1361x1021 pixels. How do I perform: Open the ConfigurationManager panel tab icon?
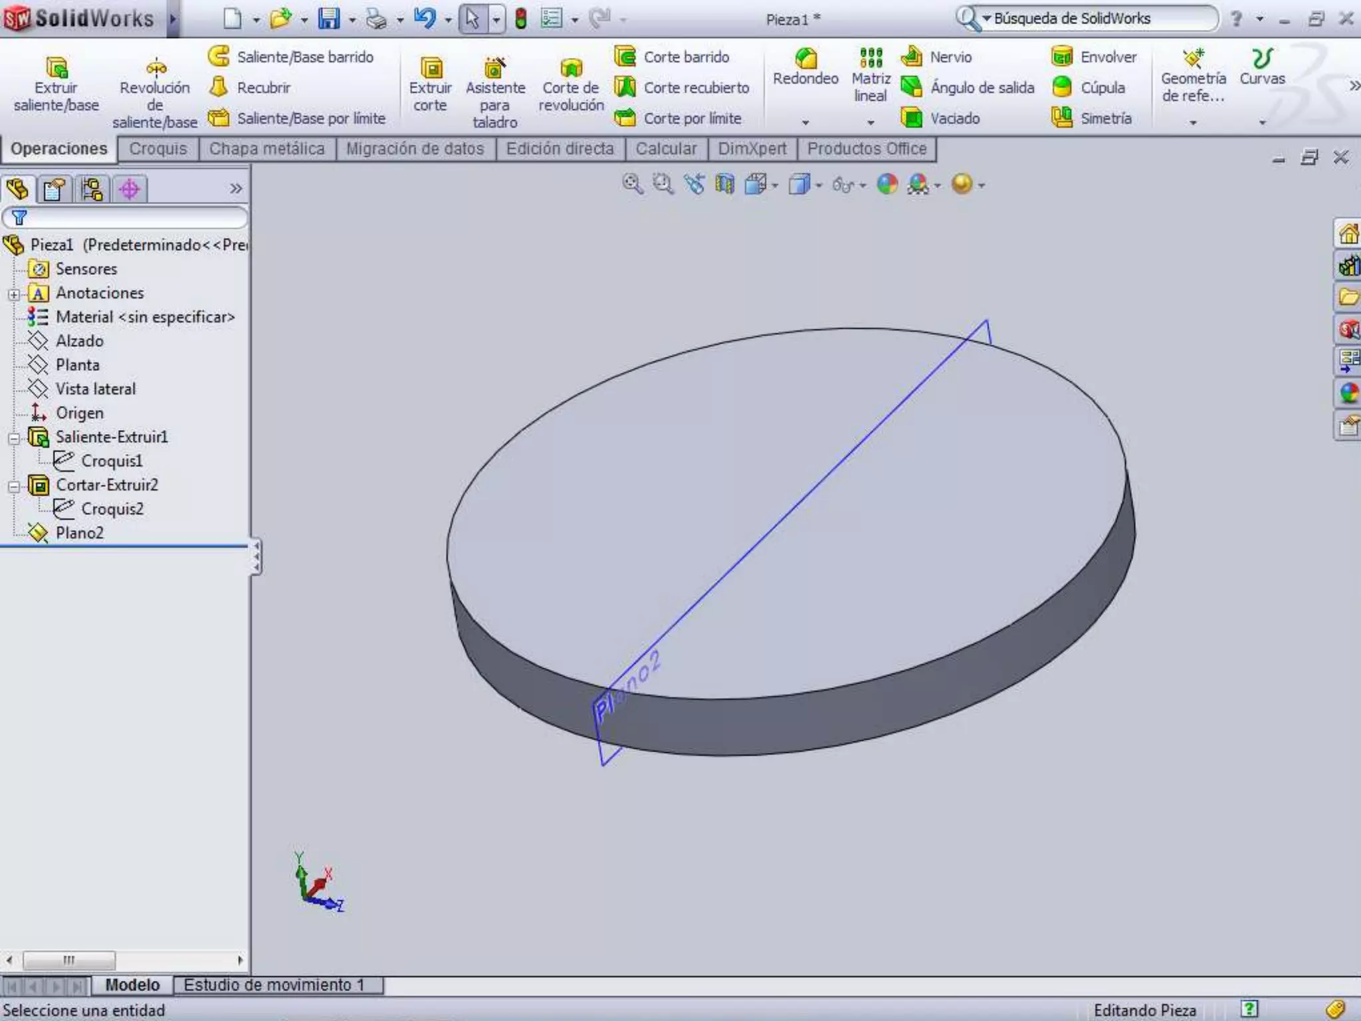click(x=92, y=189)
